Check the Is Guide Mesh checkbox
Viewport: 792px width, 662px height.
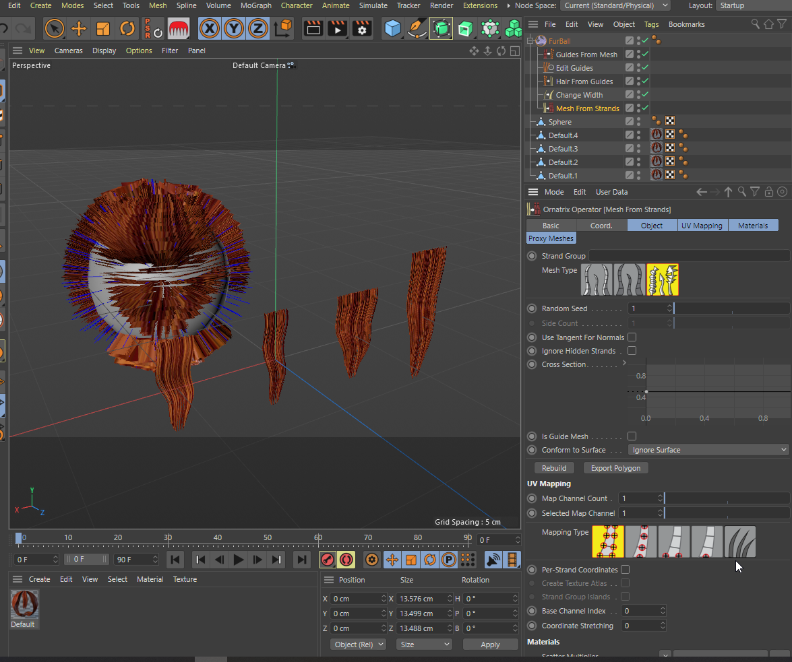(632, 436)
